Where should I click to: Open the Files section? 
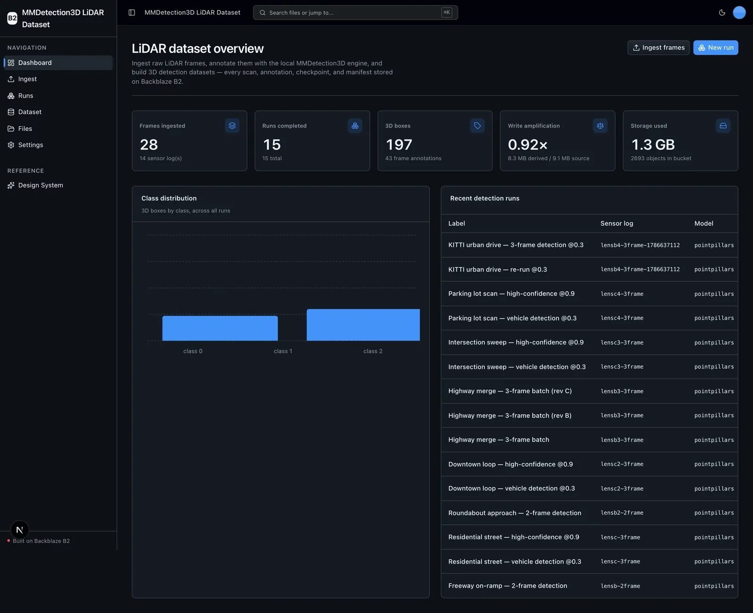(x=58, y=129)
